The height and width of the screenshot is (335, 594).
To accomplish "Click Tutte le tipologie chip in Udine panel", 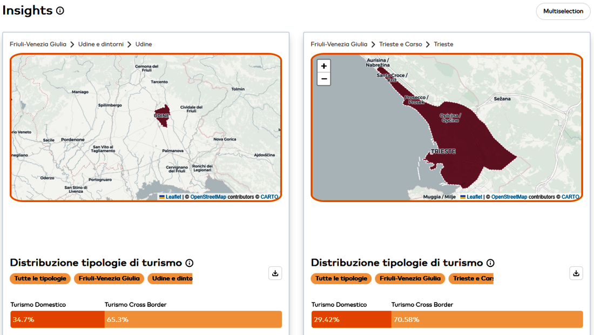I will [40, 279].
